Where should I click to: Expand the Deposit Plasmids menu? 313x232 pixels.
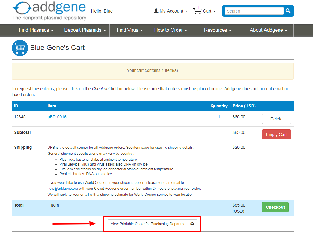point(85,30)
